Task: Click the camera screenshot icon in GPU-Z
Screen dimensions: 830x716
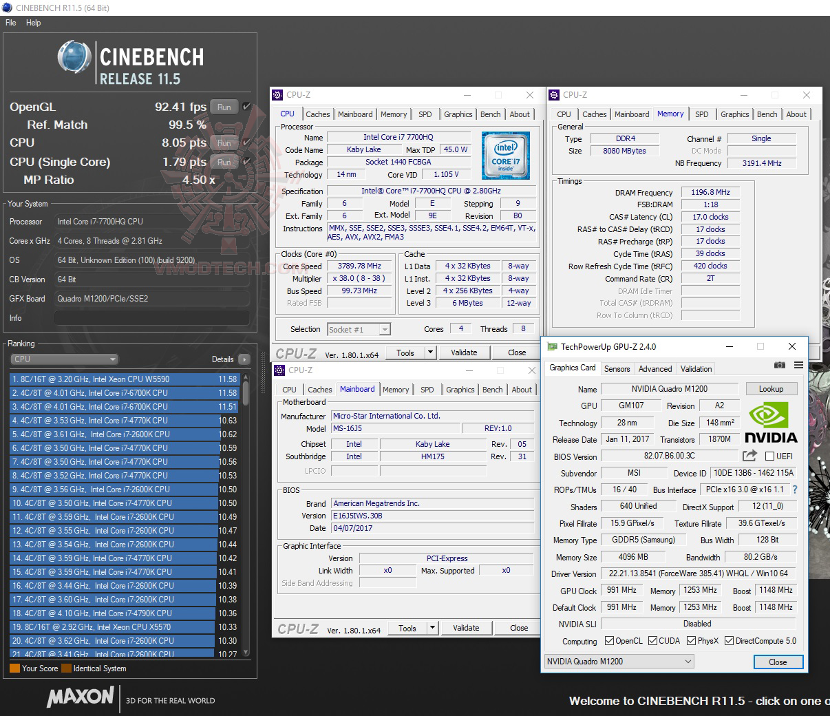Action: 780,365
